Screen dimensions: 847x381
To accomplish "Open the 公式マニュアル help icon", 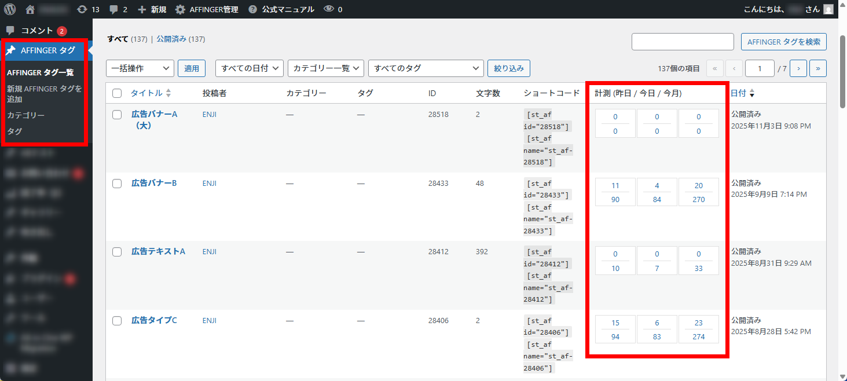I will pyautogui.click(x=252, y=9).
